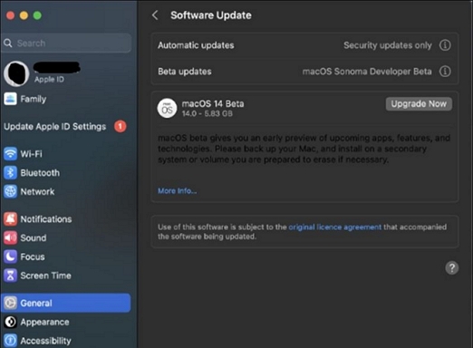473x348 pixels.
Task: Open Automatic updates info icon
Action: tap(445, 45)
